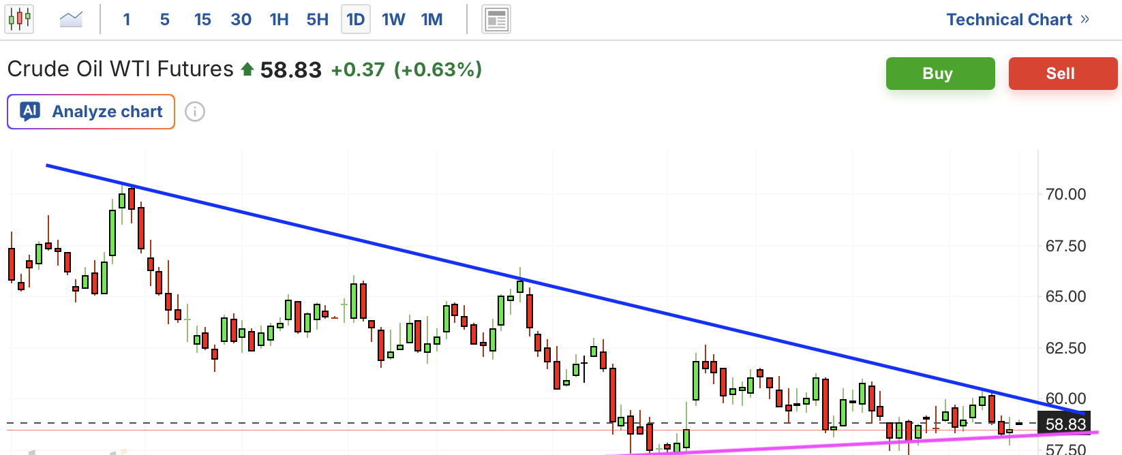Image resolution: width=1122 pixels, height=455 pixels.
Task: Click the red Sell button
Action: point(1063,74)
